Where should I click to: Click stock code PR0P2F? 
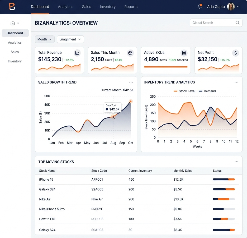pos(97,209)
